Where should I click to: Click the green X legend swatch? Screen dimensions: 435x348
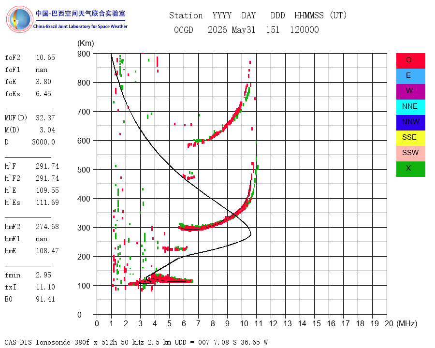[x=410, y=169]
